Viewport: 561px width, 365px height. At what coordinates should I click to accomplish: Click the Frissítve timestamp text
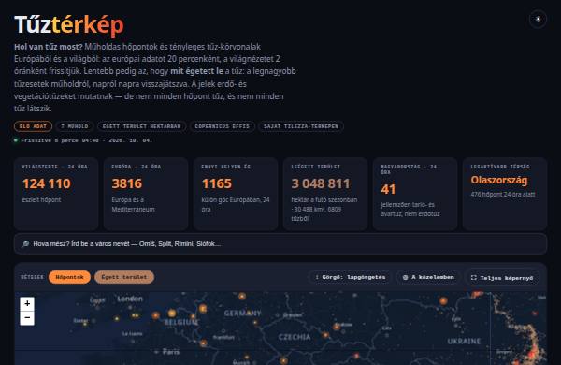(x=87, y=140)
